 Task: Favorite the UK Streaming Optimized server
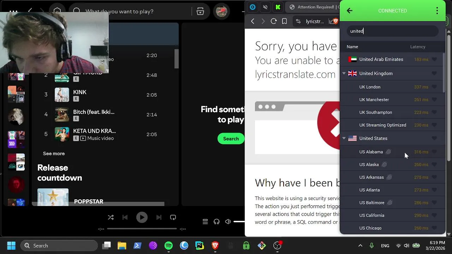(x=434, y=125)
